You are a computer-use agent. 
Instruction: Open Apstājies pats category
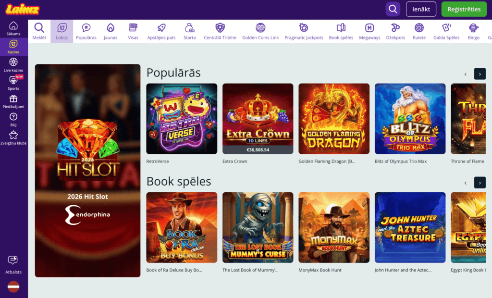point(161,31)
